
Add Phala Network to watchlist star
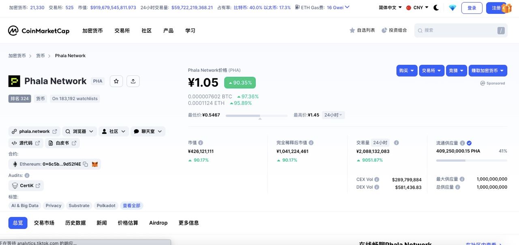click(116, 81)
